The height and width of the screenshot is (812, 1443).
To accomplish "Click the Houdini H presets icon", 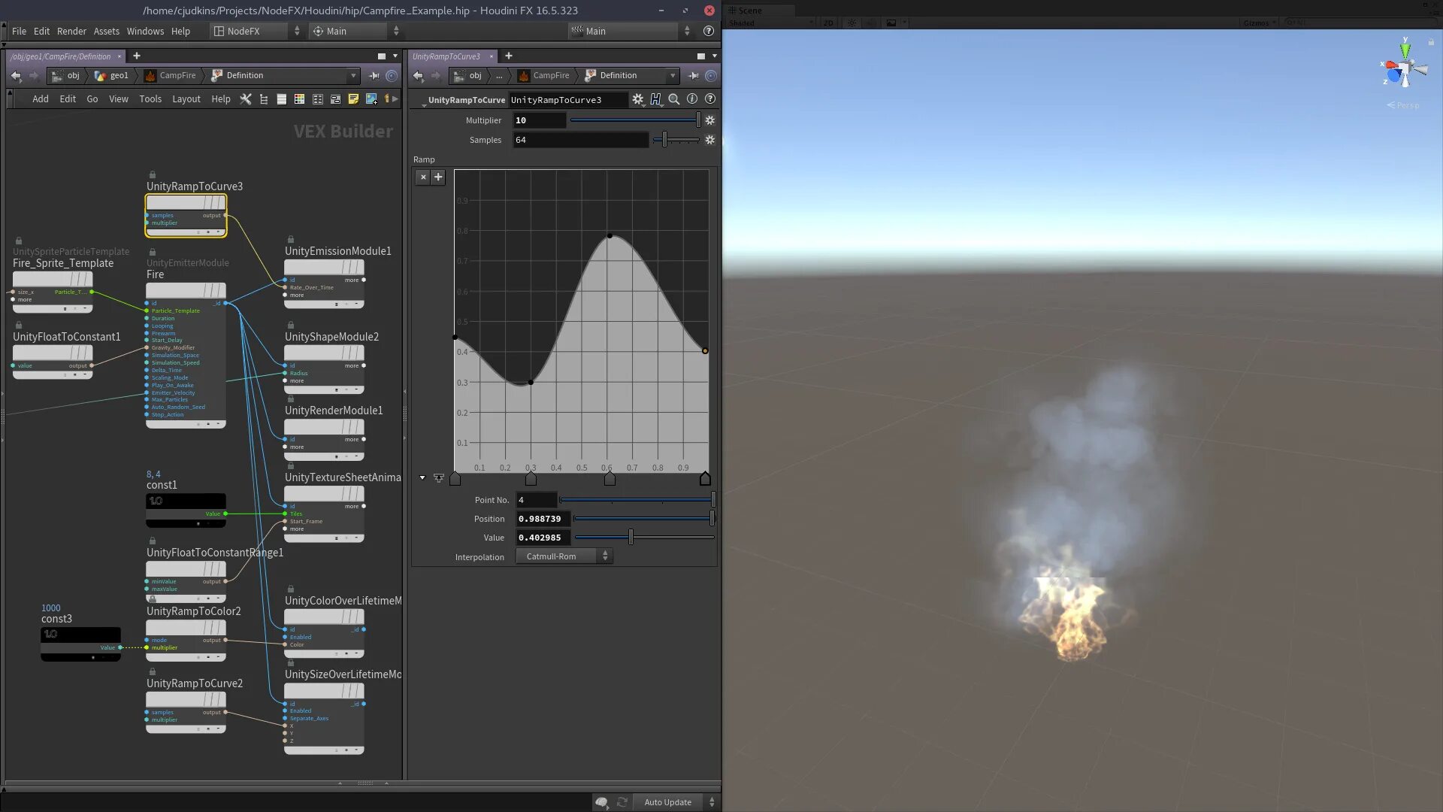I will (656, 99).
